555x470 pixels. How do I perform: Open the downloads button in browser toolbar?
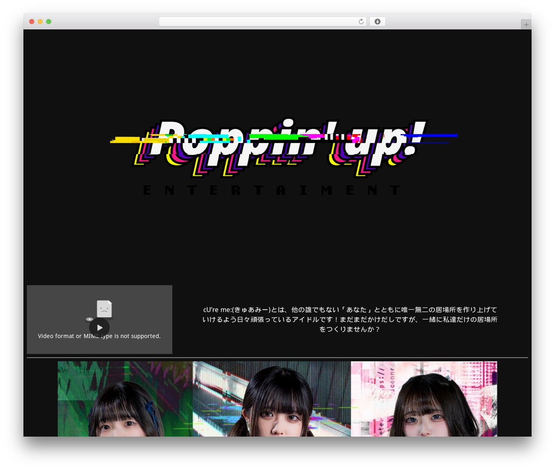(x=377, y=22)
